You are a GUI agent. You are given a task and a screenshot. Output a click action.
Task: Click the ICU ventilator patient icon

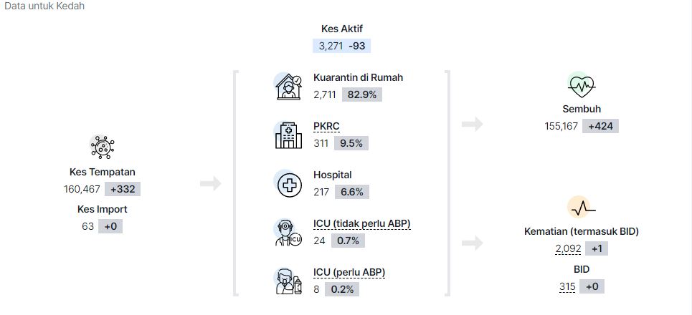[x=288, y=281]
